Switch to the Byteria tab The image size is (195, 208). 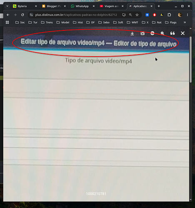[x=25, y=6]
